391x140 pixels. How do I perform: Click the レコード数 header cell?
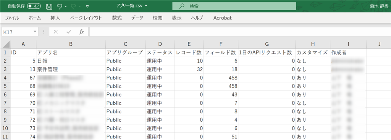click(189, 52)
